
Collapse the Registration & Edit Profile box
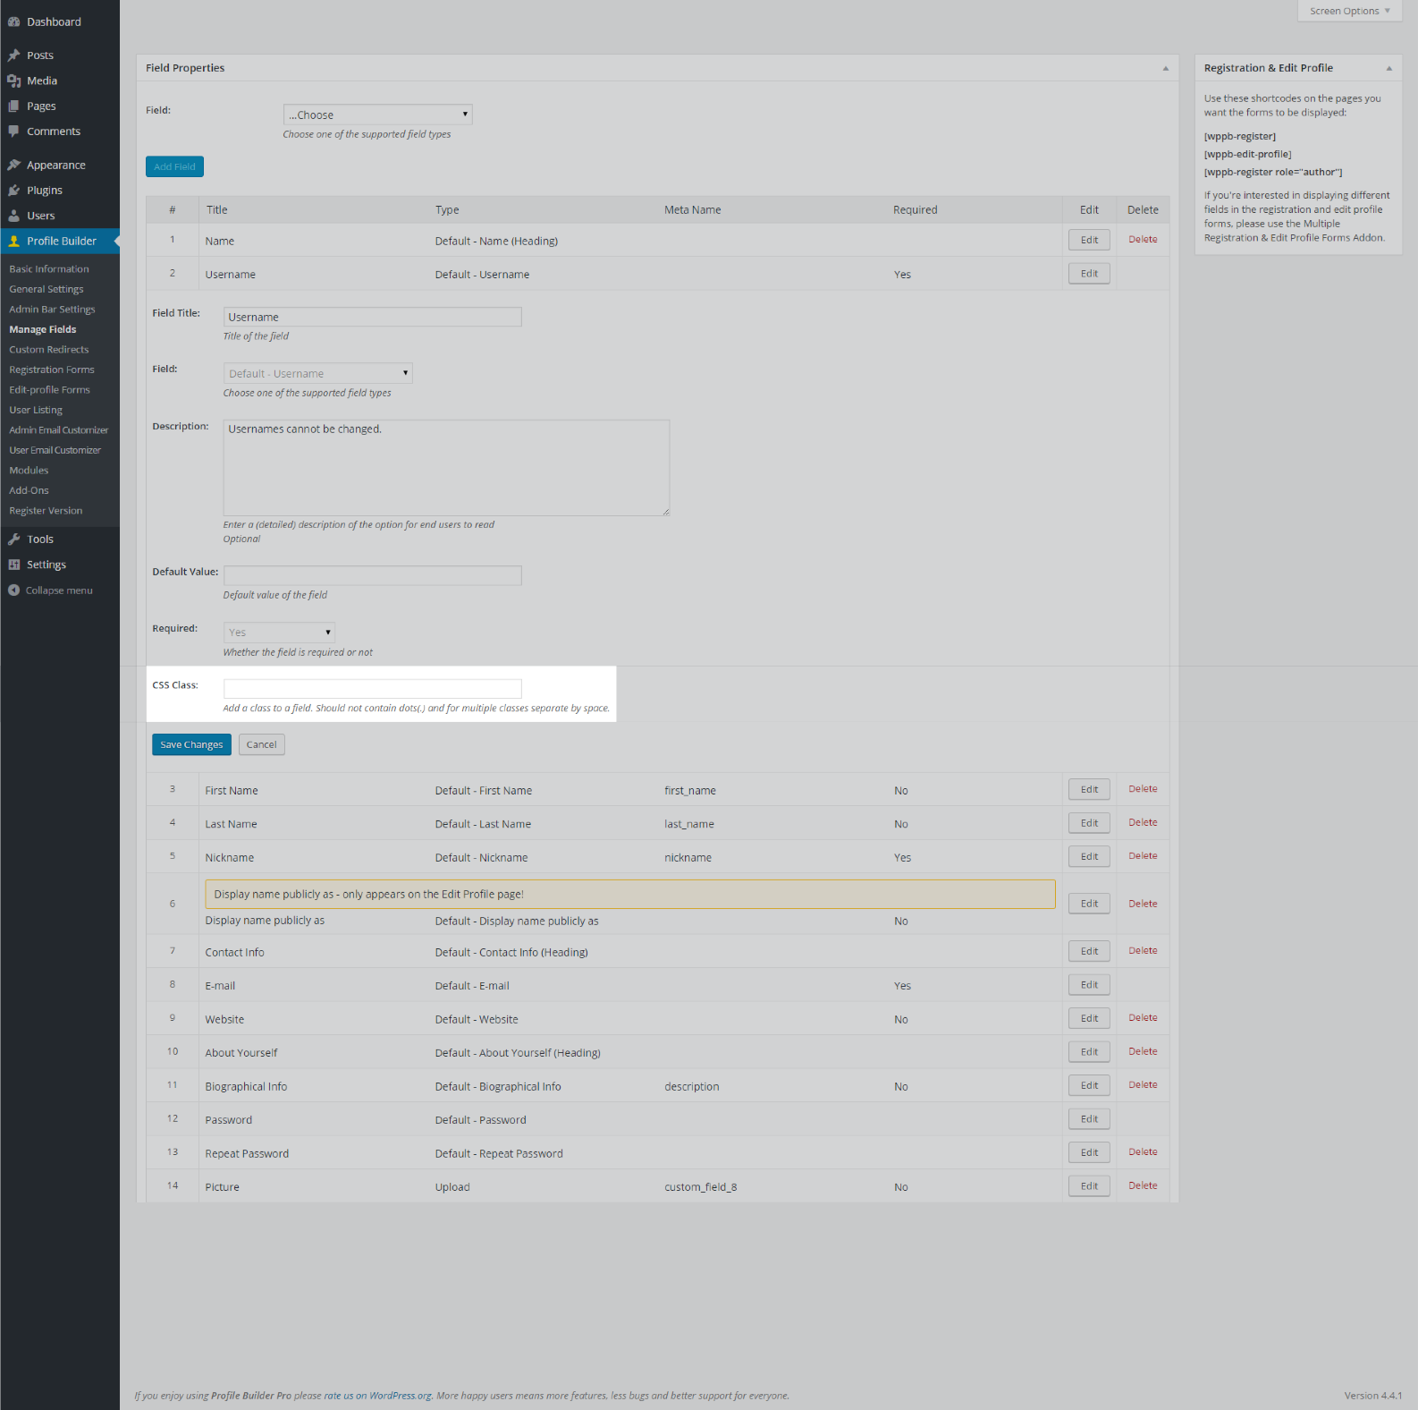(x=1388, y=68)
